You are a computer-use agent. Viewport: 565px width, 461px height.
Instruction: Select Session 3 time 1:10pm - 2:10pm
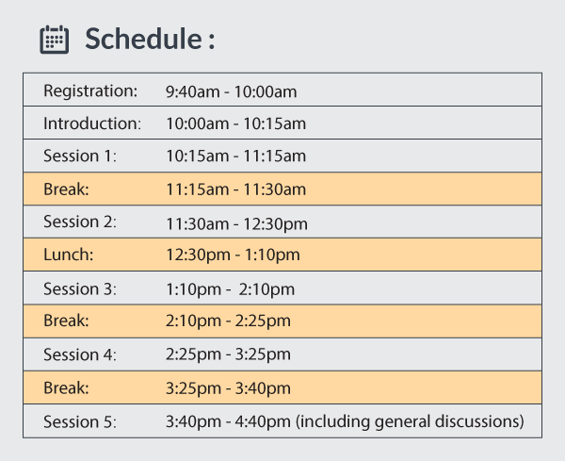(x=231, y=289)
